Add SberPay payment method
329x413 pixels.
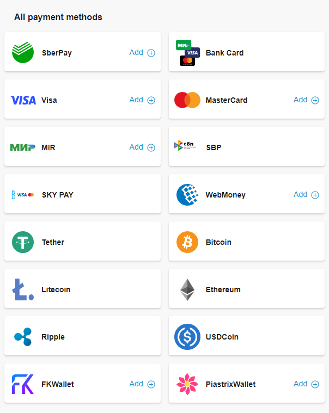142,53
